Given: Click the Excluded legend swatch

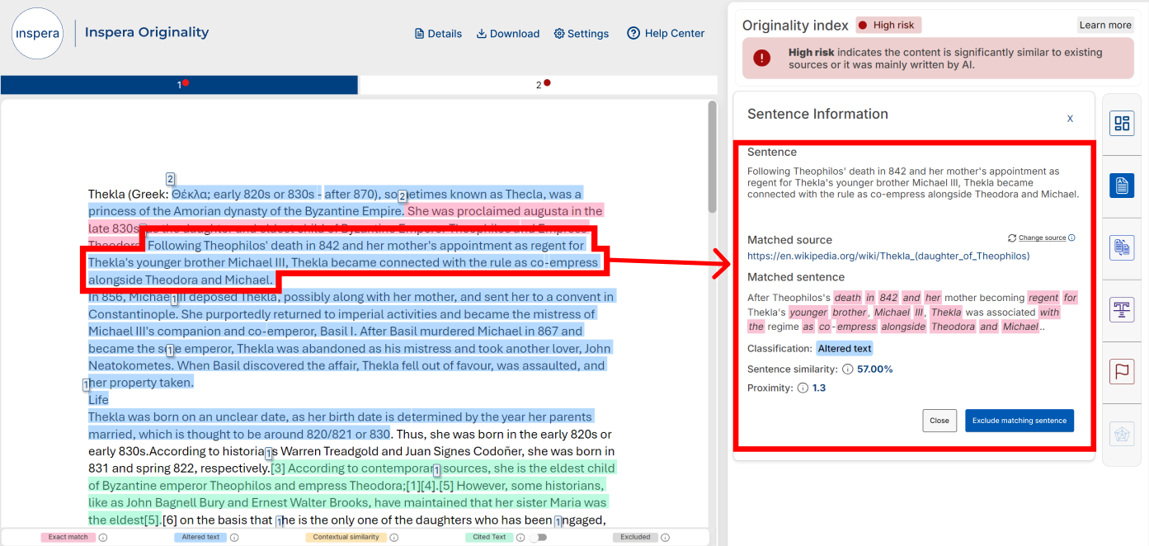Looking at the screenshot, I should coord(636,537).
